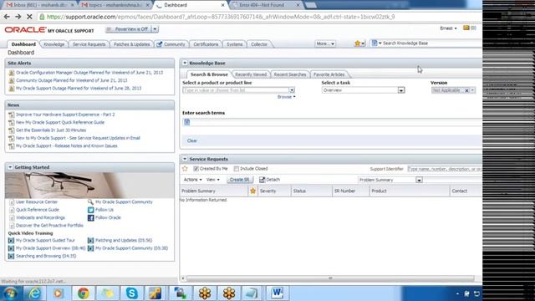Collapse the Getting Started panel
The height and width of the screenshot is (301, 535).
tap(10, 167)
